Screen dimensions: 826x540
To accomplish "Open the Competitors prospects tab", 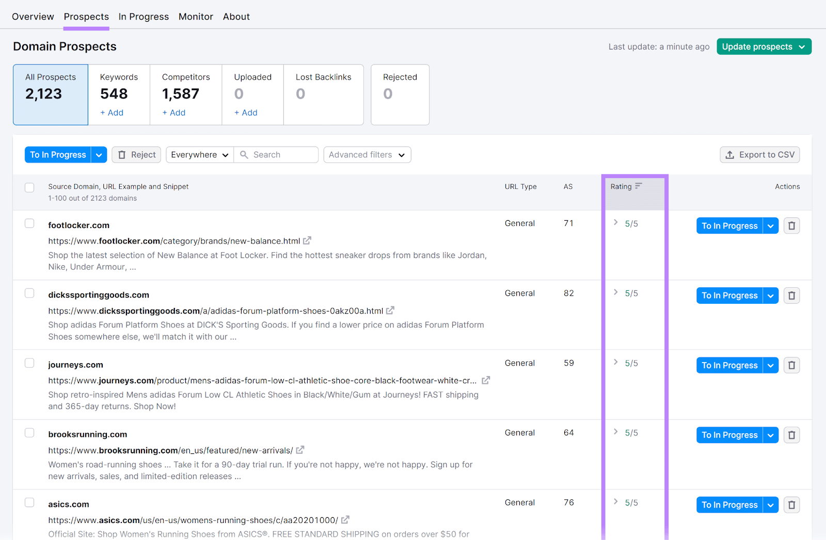I will coord(186,94).
